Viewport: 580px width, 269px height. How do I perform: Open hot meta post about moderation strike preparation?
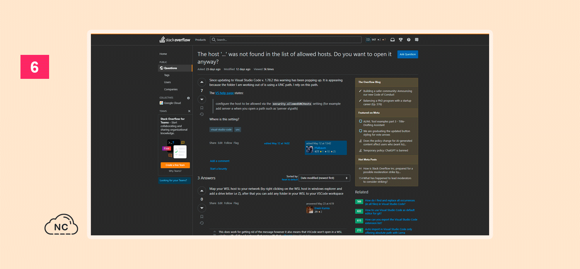click(x=388, y=170)
